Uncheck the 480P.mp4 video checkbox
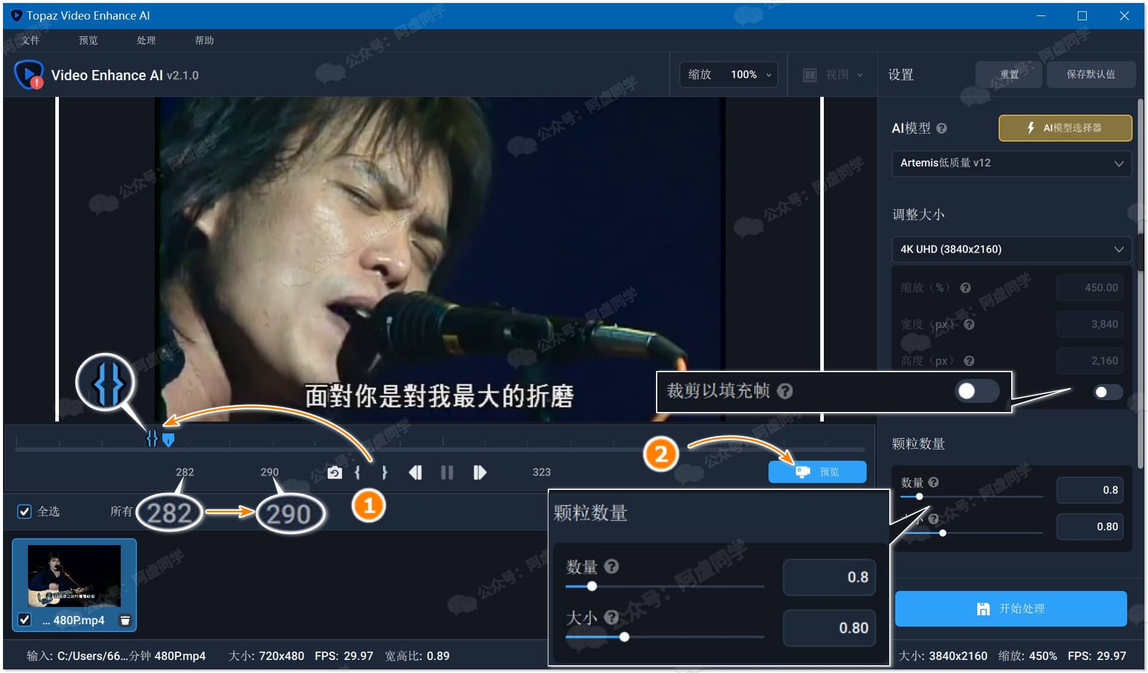Viewport: 1148px width, 673px height. [24, 619]
